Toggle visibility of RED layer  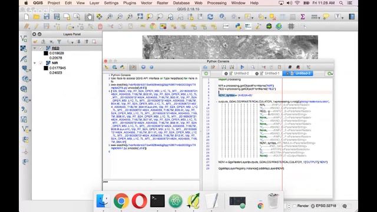click(x=41, y=48)
